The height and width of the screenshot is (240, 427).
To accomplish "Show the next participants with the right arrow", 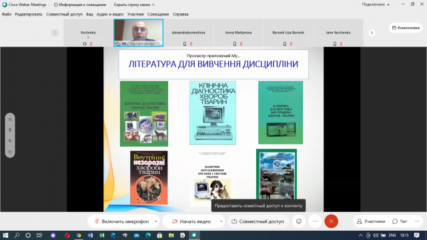I will [x=372, y=33].
